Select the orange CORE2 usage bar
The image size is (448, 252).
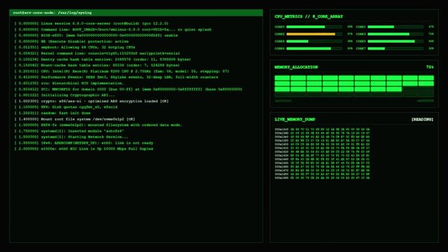(314, 34)
